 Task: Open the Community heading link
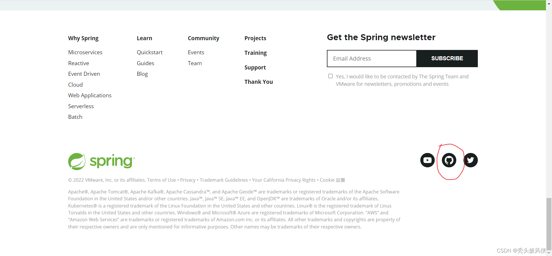(x=204, y=38)
